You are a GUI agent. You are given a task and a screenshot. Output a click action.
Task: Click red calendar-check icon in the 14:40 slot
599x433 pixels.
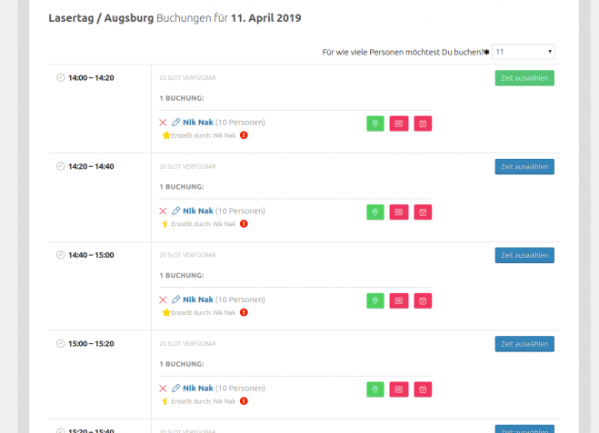point(423,300)
